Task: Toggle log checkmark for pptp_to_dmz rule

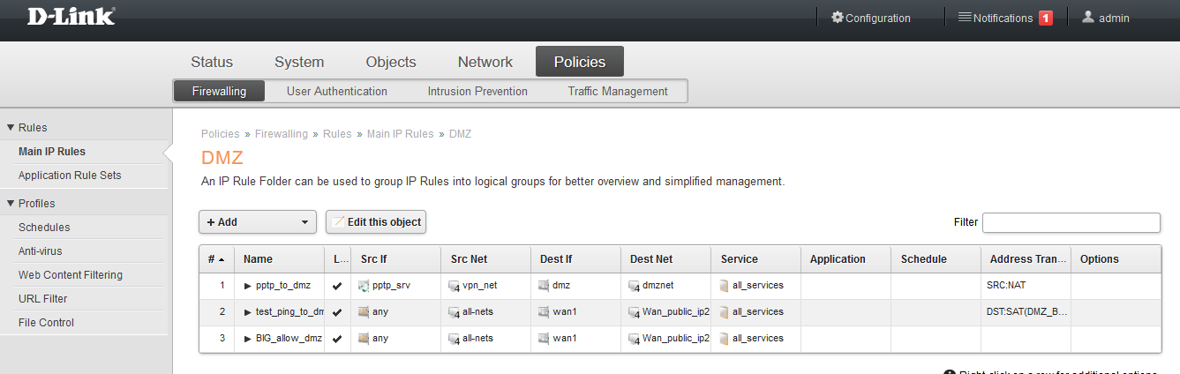Action: pyautogui.click(x=336, y=286)
